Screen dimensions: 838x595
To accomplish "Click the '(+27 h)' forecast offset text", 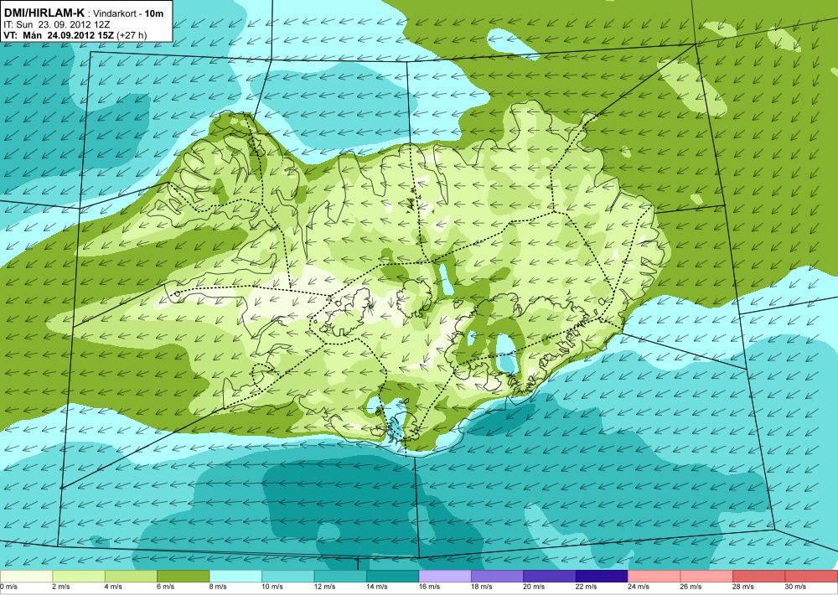I will coord(131,35).
